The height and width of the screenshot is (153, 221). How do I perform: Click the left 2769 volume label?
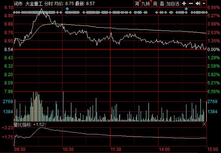coord(8,102)
